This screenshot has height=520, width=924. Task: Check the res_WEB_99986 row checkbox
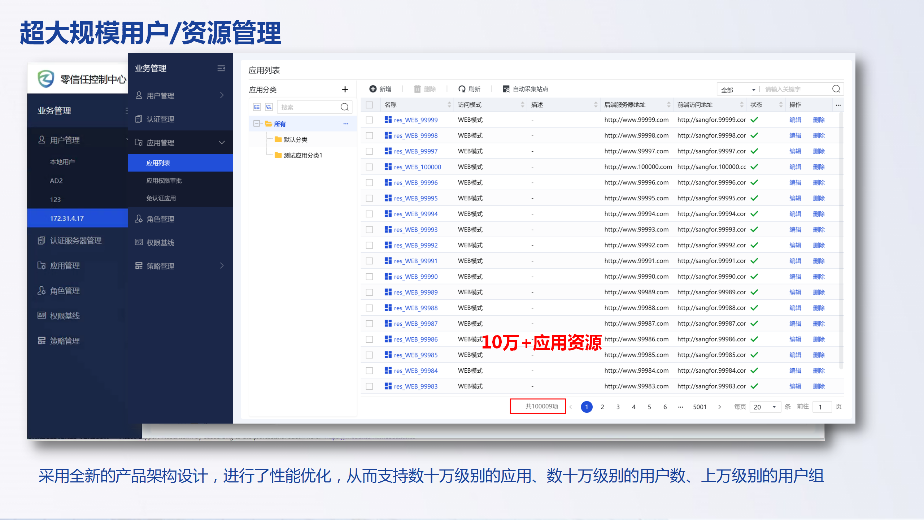(369, 339)
